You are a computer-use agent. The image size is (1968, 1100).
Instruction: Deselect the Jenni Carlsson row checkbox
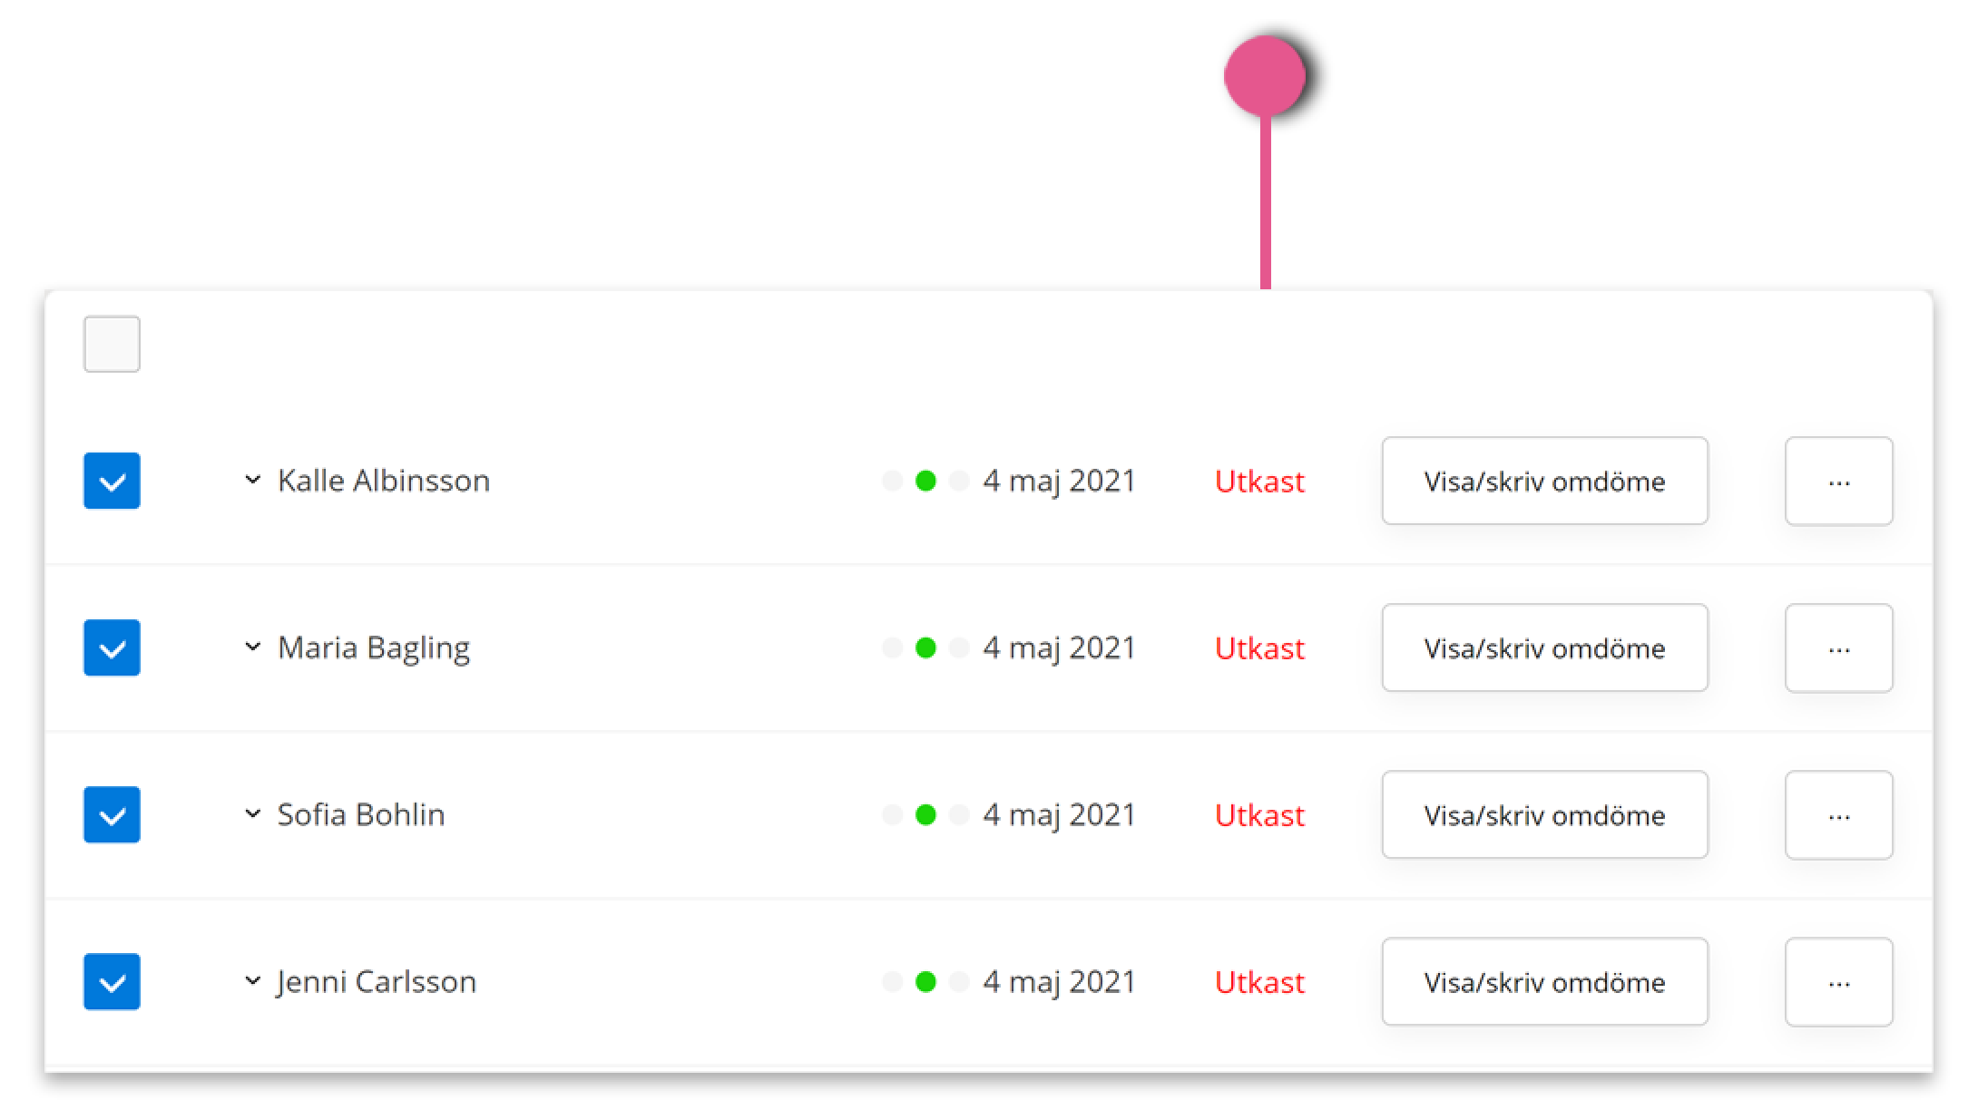pos(112,981)
